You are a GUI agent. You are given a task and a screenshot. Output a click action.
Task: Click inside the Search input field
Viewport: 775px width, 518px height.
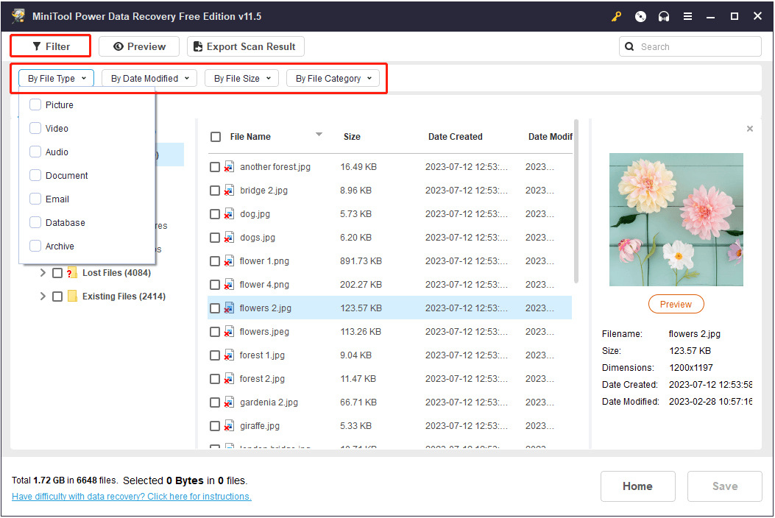(690, 46)
